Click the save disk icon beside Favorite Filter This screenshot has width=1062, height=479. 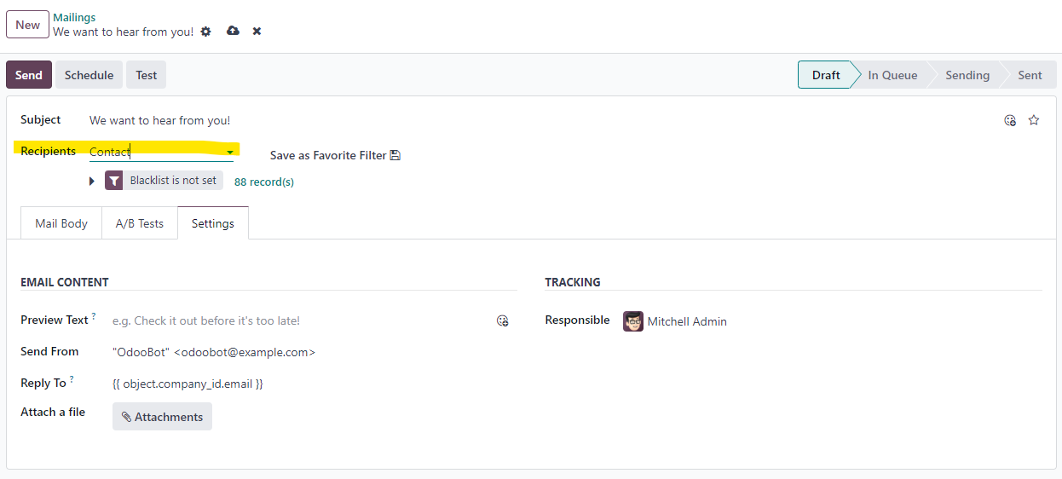tap(395, 155)
